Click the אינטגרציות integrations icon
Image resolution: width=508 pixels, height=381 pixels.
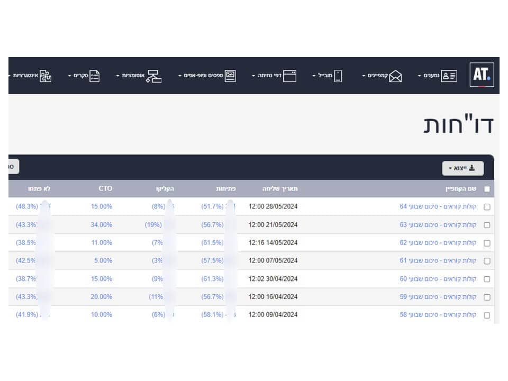click(x=45, y=75)
